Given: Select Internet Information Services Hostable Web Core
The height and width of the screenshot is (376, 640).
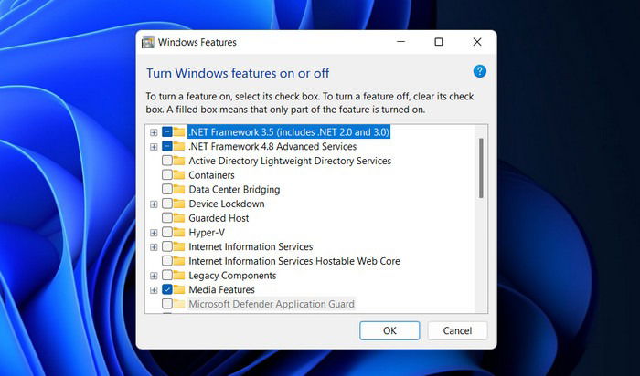Looking at the screenshot, I should click(294, 261).
